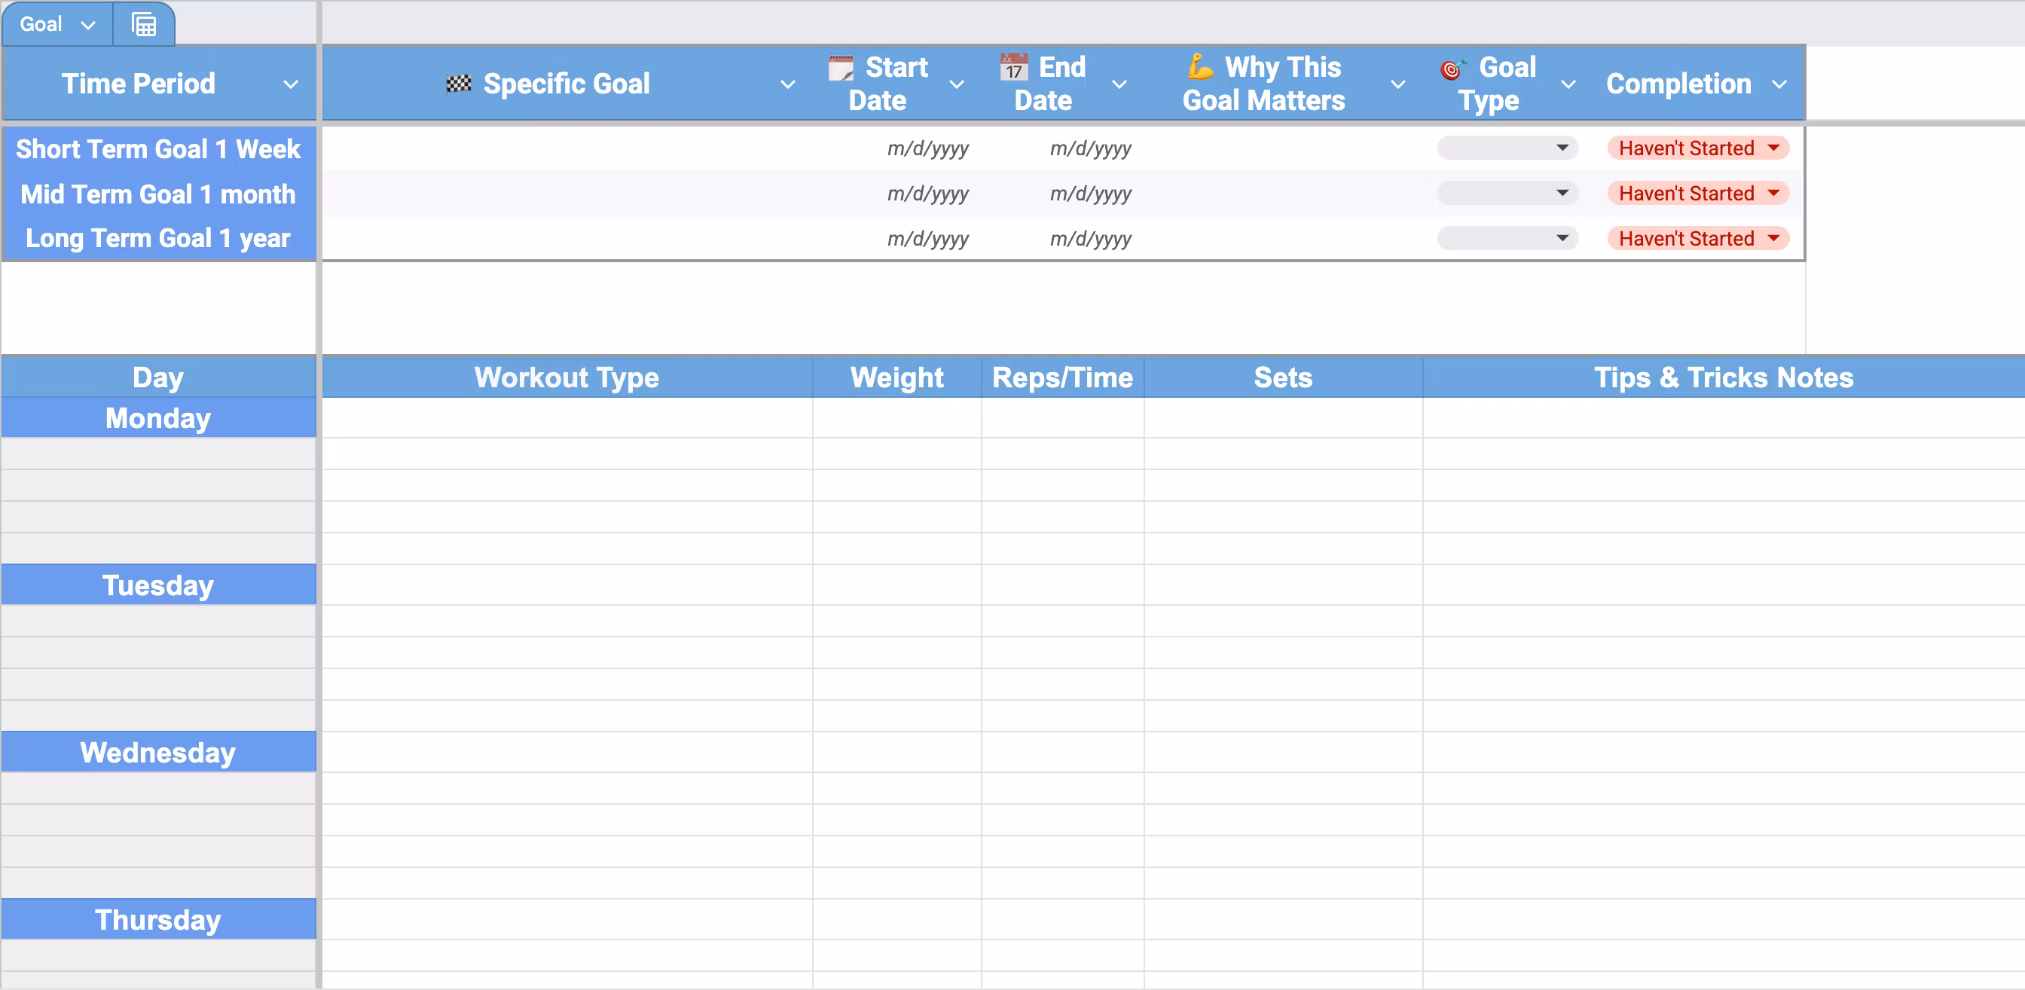
Task: Click End Date field for Long Term Goal
Action: click(x=1089, y=239)
